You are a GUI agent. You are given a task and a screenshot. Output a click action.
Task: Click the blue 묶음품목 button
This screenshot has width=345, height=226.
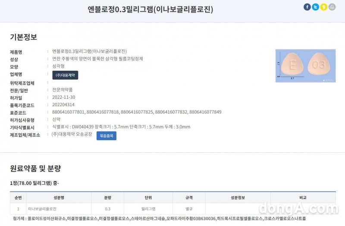(x=106, y=135)
